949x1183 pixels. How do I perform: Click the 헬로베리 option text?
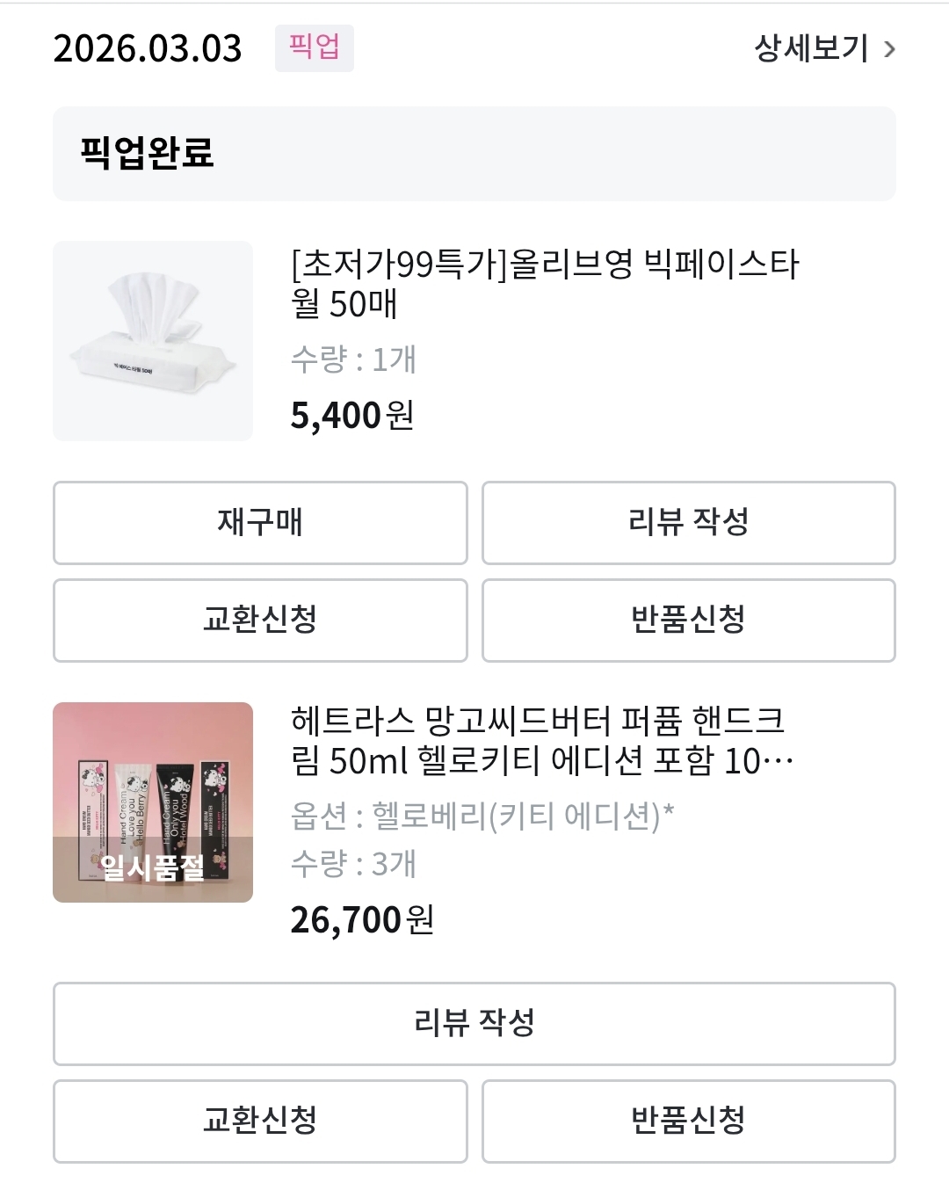[x=482, y=816]
